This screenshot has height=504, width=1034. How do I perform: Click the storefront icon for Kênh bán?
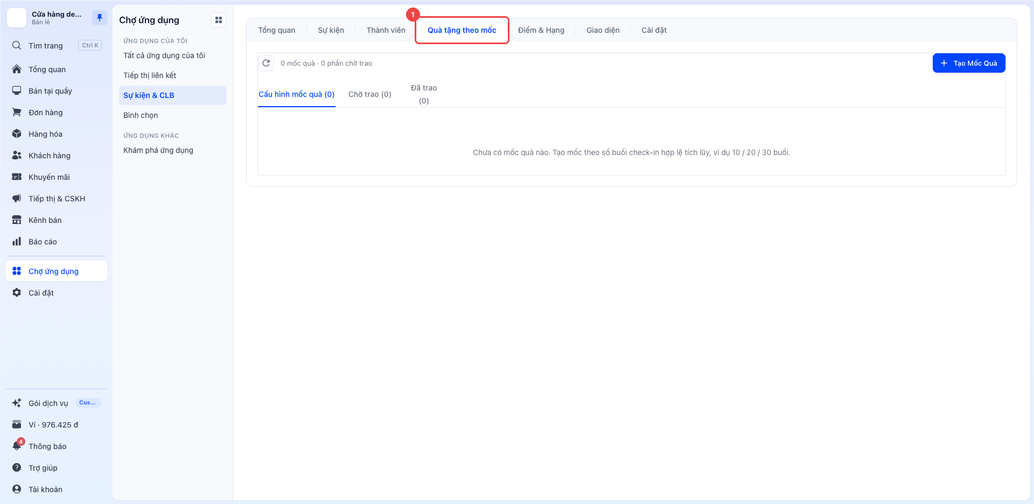click(x=17, y=220)
